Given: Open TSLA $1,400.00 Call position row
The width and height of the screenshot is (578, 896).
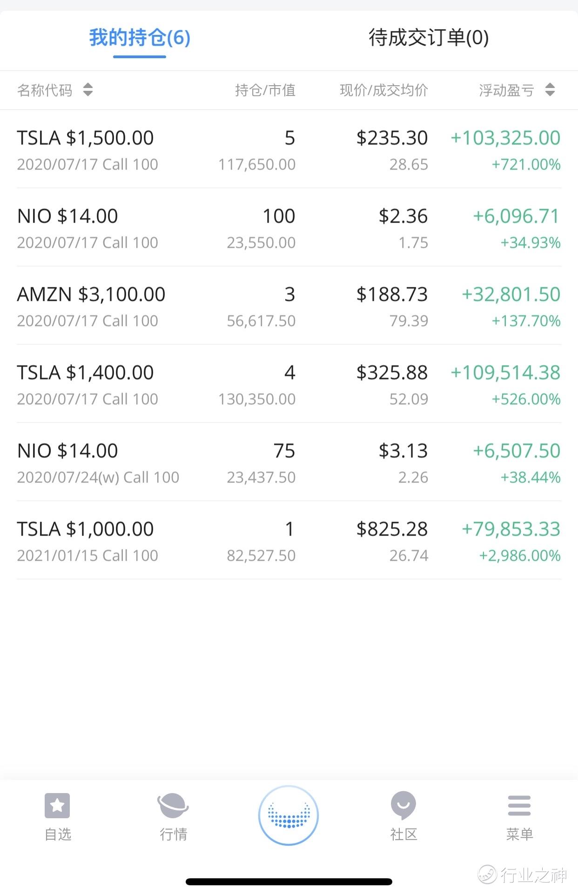Looking at the screenshot, I should [289, 384].
